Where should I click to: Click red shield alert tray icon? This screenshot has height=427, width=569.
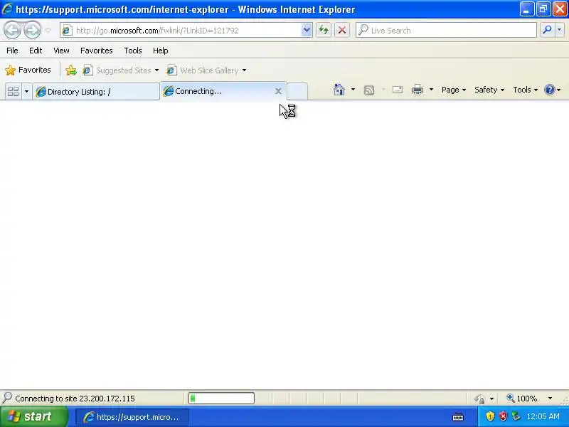pyautogui.click(x=503, y=416)
